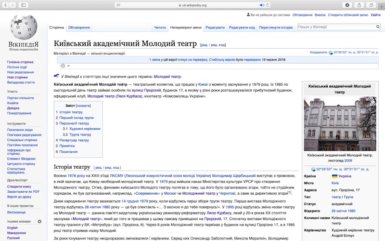Open Головна сторінка in sidebar
385x241 pixels.
pyautogui.click(x=20, y=62)
